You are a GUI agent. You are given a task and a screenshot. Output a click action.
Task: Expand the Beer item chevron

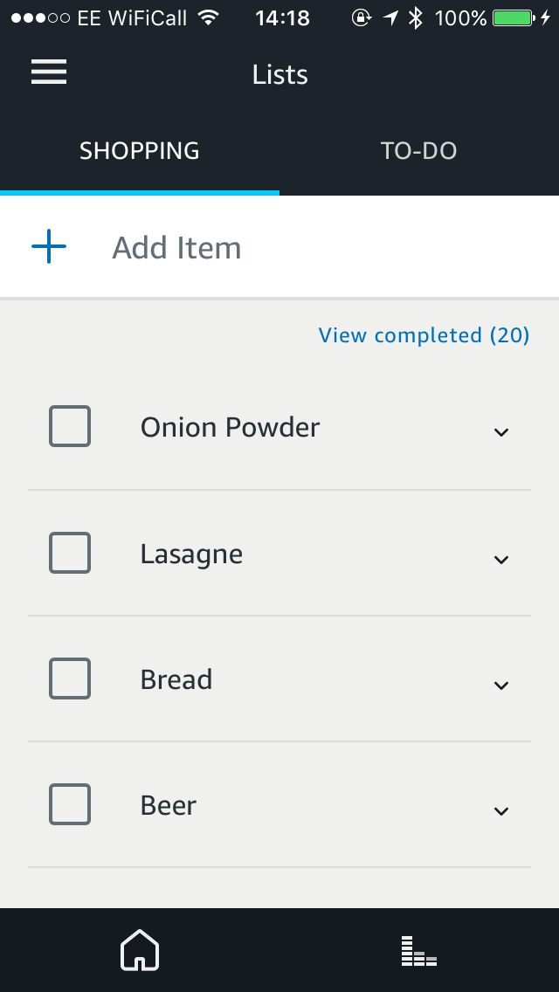coord(500,809)
